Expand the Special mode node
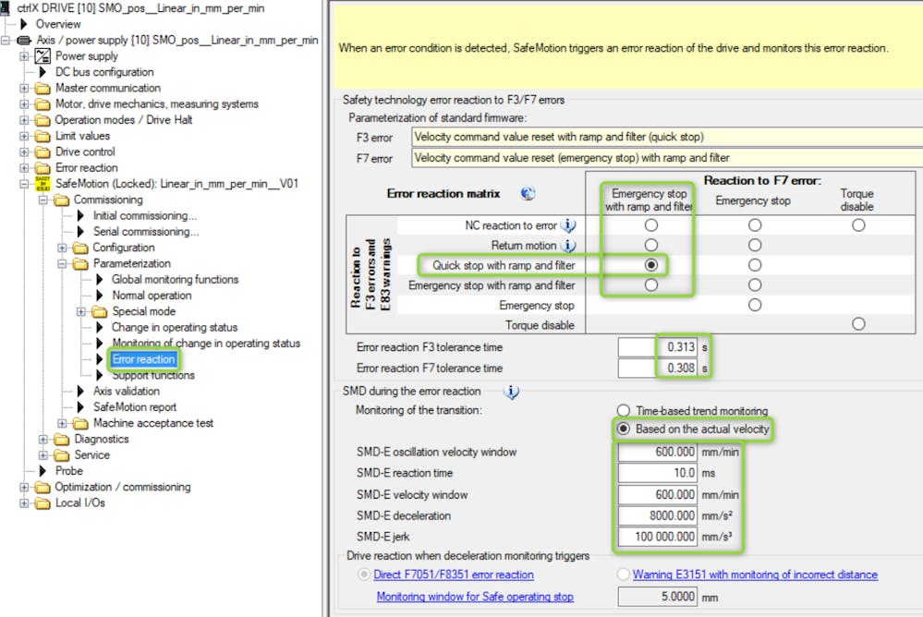 (80, 311)
